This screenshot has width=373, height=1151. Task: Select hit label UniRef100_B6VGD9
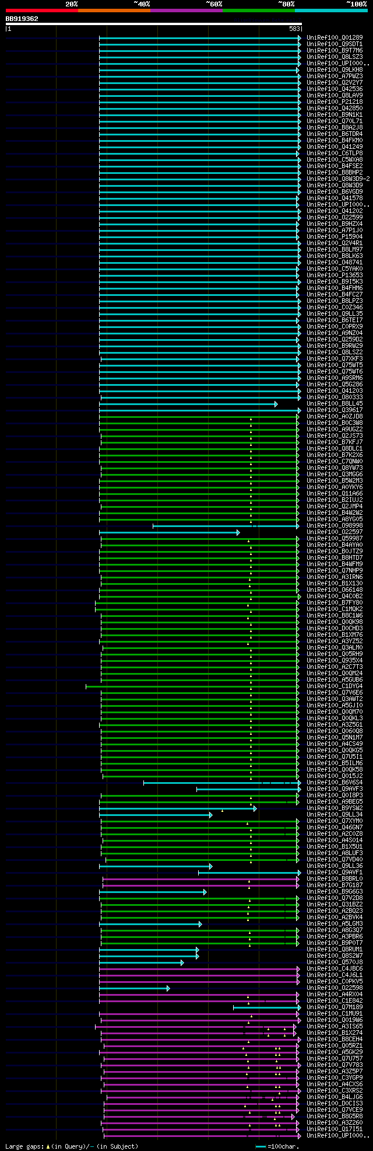tap(335, 191)
